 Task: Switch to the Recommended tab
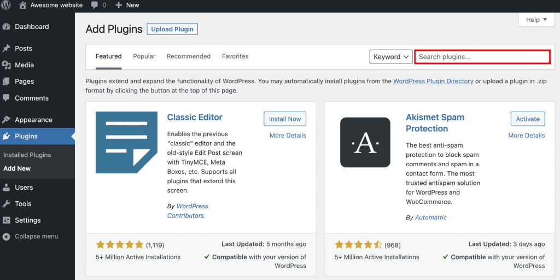click(189, 56)
